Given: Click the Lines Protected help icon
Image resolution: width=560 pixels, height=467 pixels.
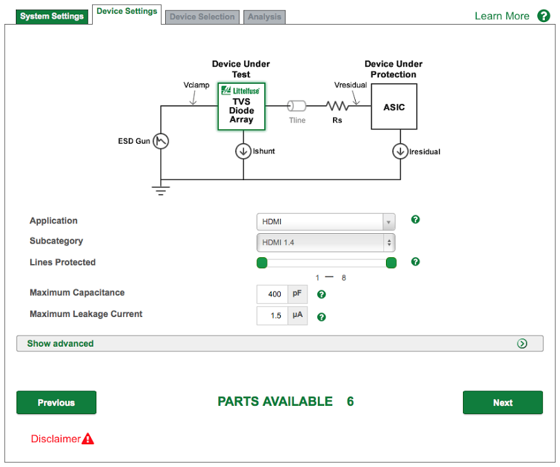Looking at the screenshot, I should tap(415, 261).
